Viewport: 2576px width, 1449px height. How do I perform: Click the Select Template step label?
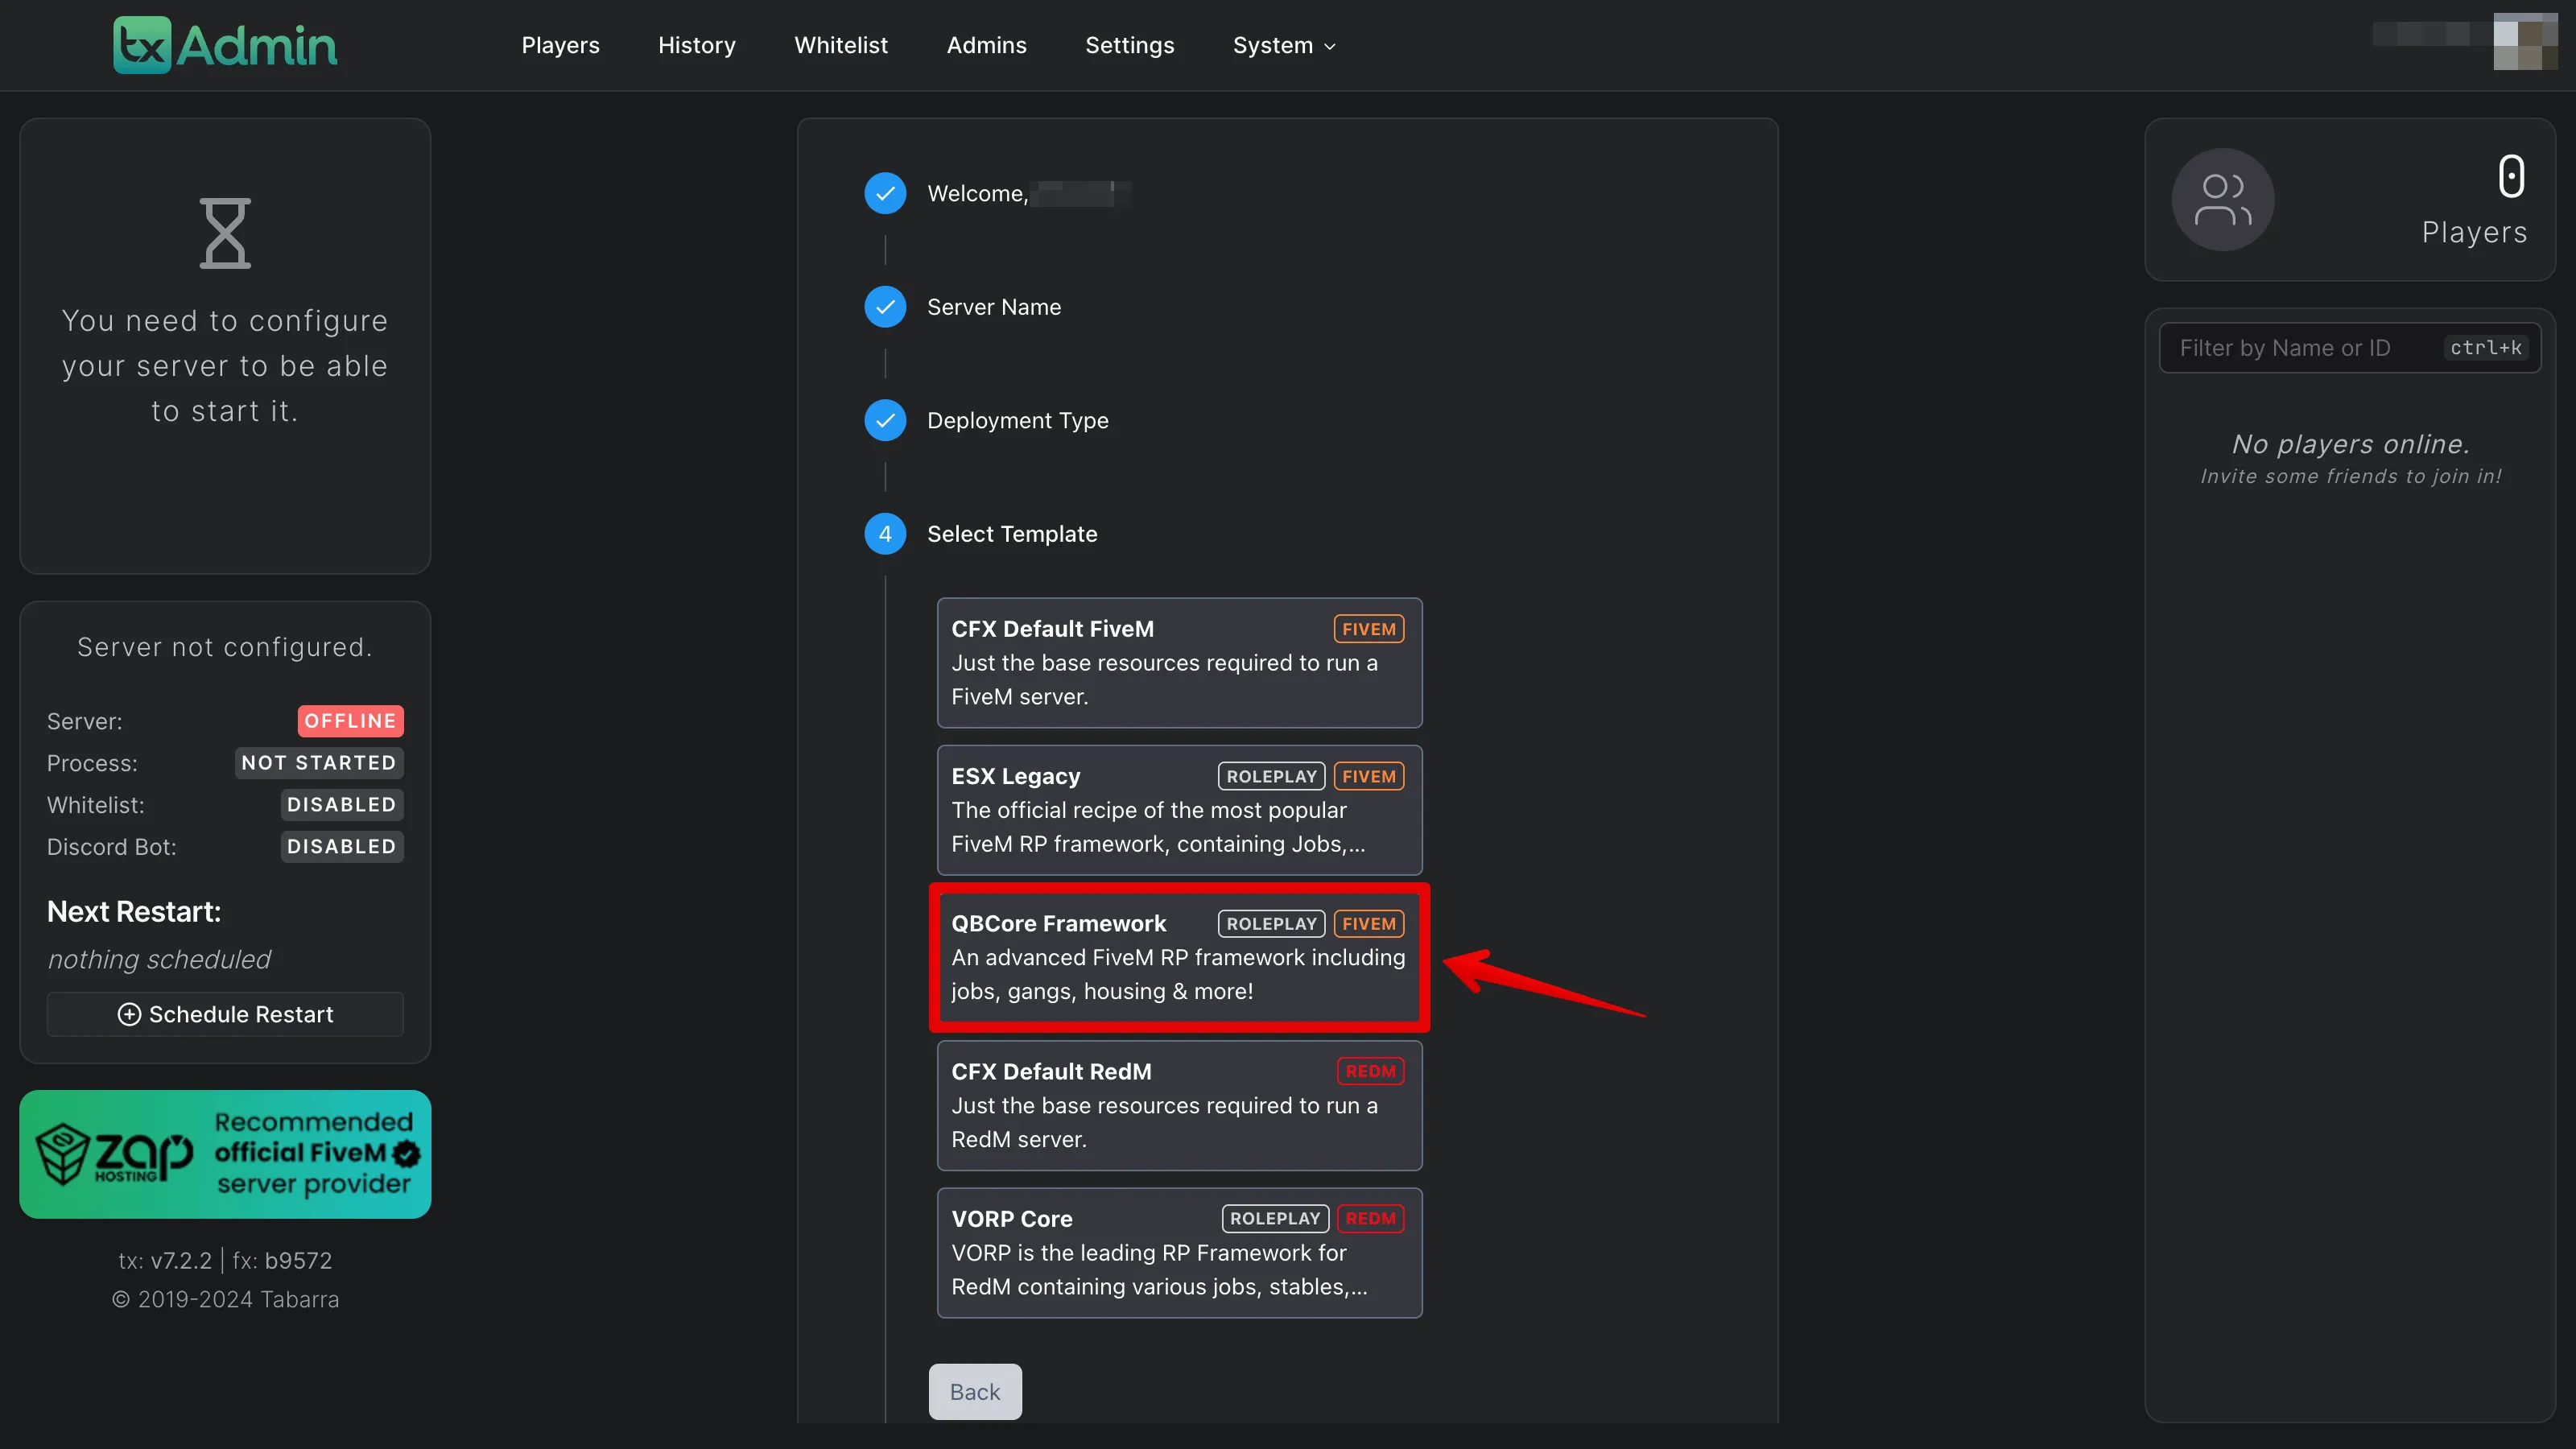1012,534
